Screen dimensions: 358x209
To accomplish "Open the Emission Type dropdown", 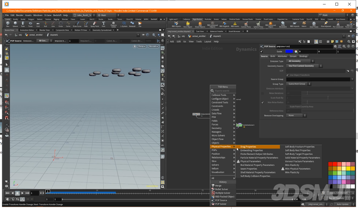I will pos(300,61).
